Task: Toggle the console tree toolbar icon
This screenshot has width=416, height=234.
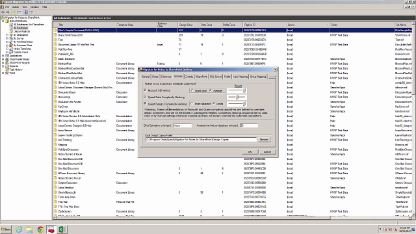Action: 19,12
